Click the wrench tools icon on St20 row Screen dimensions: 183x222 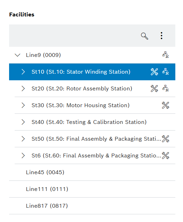(154, 89)
